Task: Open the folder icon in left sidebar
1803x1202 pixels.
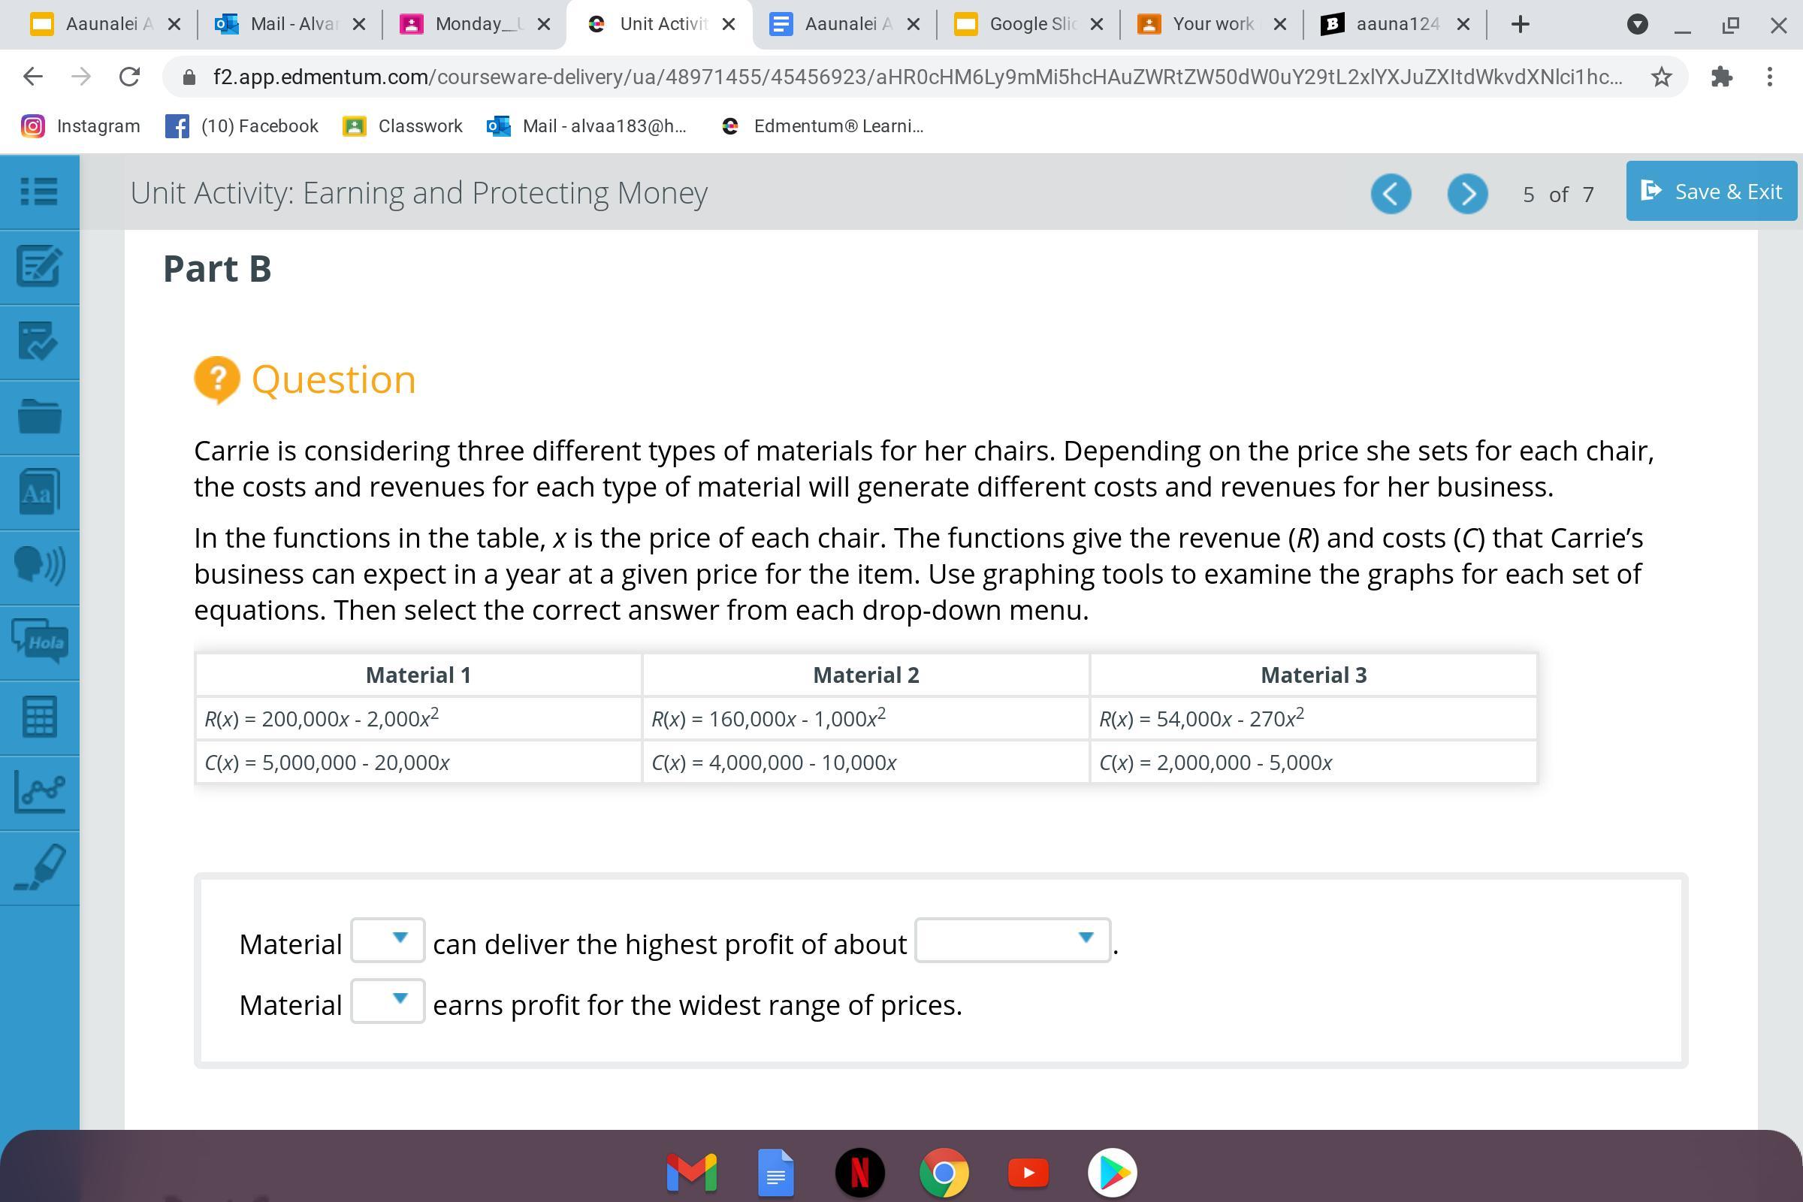Action: (38, 416)
